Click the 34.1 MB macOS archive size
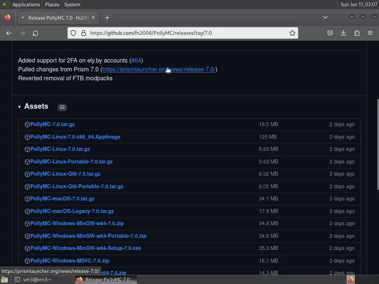This screenshot has width=379, height=284. (x=269, y=199)
